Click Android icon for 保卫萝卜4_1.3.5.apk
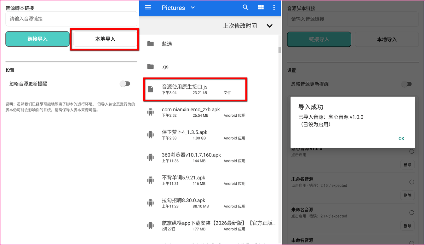Viewport: 425px width, 245px height. point(151,135)
